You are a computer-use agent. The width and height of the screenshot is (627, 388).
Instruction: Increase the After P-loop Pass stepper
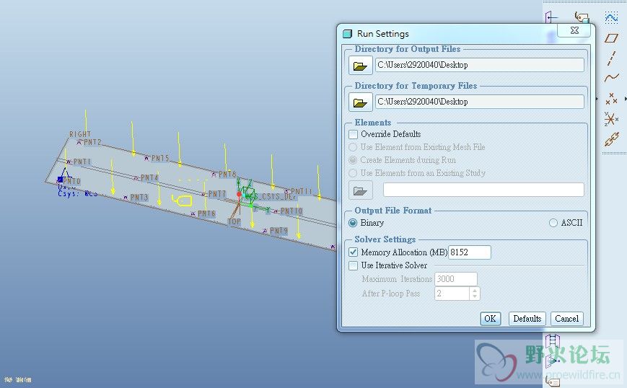[475, 291]
